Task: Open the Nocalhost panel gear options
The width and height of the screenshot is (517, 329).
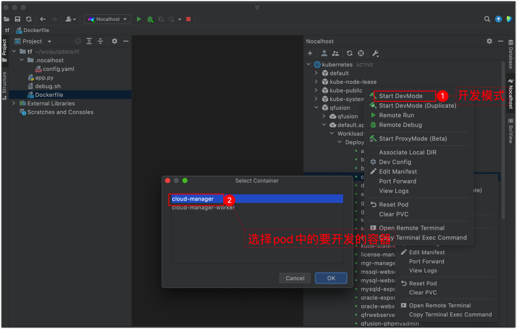Action: point(489,41)
